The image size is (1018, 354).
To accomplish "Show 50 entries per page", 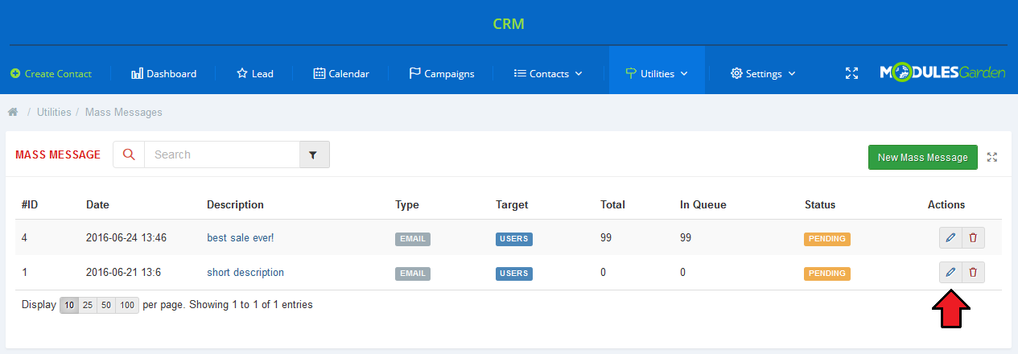I will (106, 305).
